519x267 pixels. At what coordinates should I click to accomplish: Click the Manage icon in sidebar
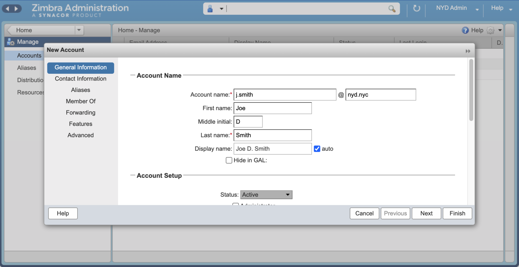coord(11,42)
